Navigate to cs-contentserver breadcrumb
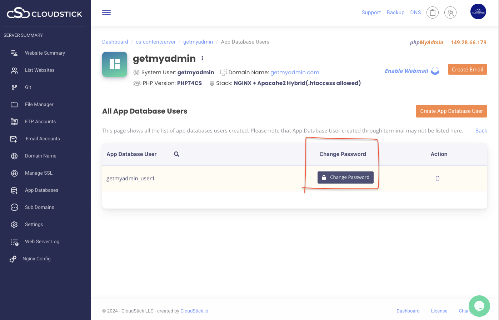The height and width of the screenshot is (320, 499). pos(155,42)
